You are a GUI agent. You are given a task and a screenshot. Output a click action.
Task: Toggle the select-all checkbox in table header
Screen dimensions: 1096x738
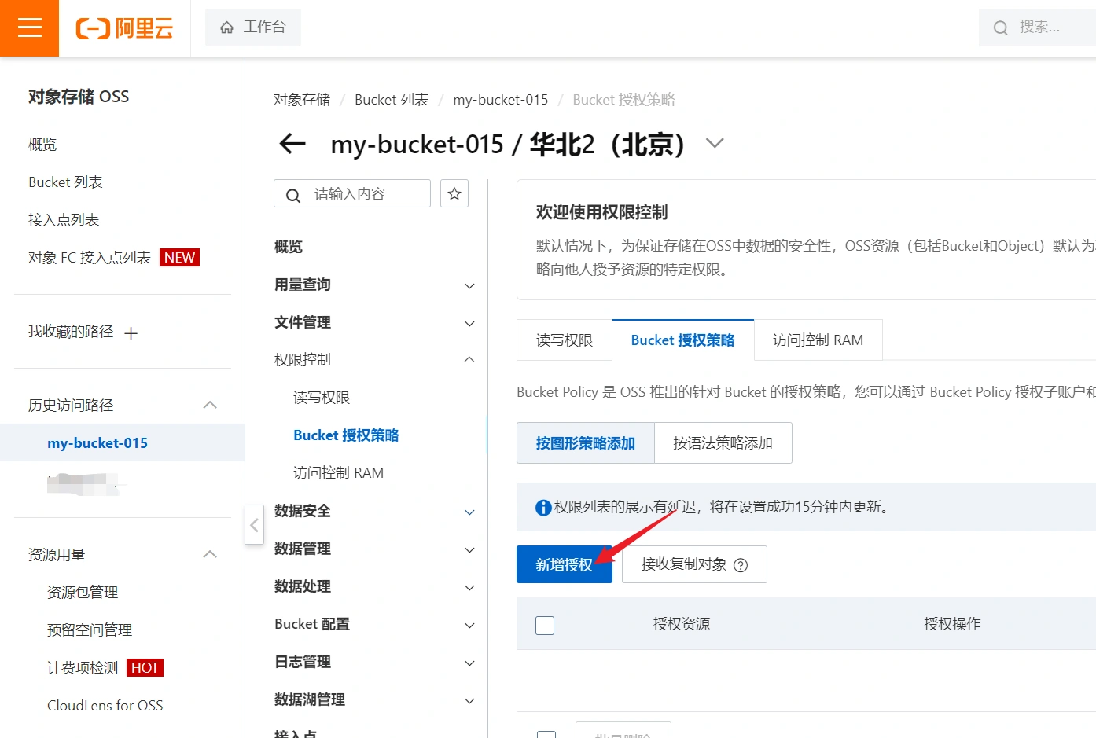tap(545, 625)
